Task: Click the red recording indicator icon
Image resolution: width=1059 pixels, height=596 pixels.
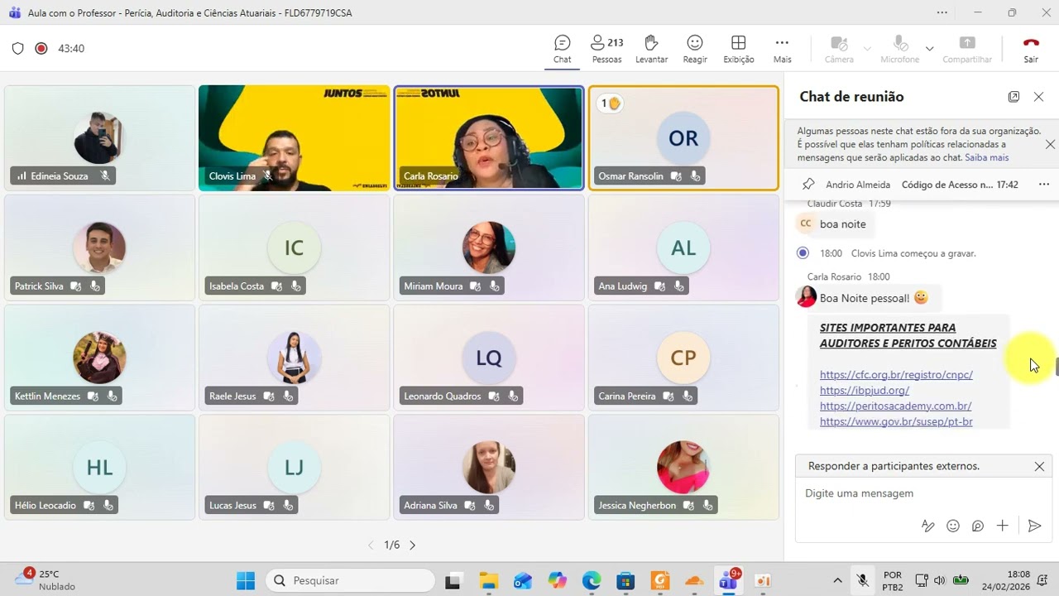Action: pos(41,48)
